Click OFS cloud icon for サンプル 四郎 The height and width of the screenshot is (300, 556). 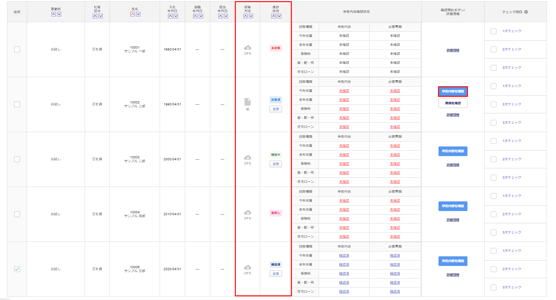pos(248,213)
